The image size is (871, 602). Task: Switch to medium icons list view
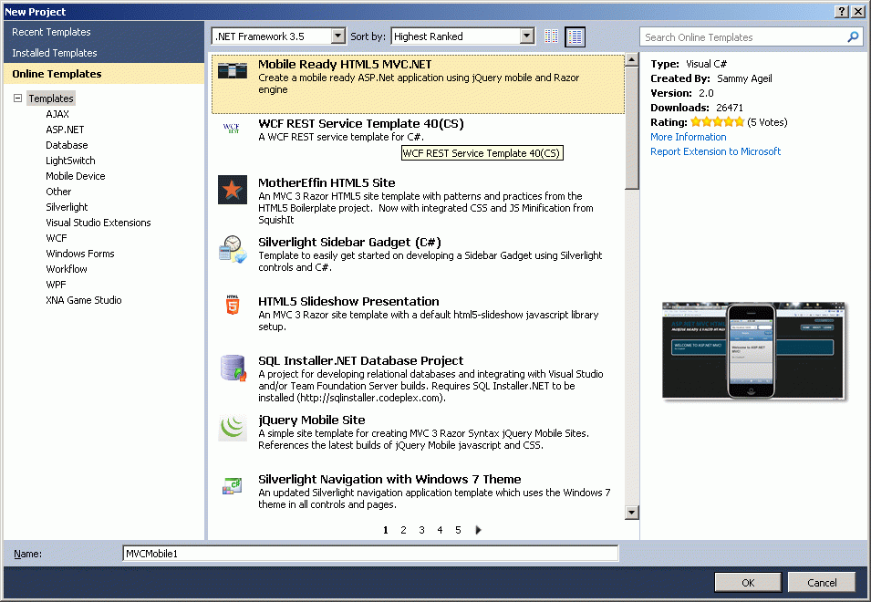575,36
